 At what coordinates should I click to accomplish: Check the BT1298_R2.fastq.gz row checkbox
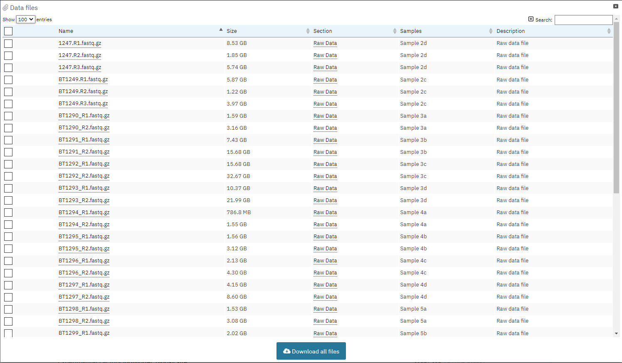pyautogui.click(x=8, y=321)
